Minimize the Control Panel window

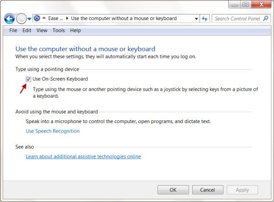(235, 5)
